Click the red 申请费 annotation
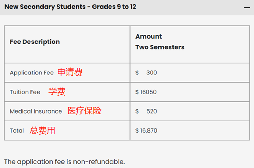Screen dimensions: 254x168 pyautogui.click(x=70, y=72)
